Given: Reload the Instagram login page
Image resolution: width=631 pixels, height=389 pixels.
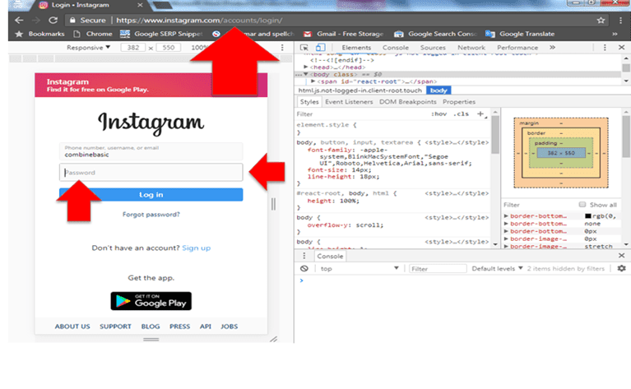Looking at the screenshot, I should click(53, 20).
